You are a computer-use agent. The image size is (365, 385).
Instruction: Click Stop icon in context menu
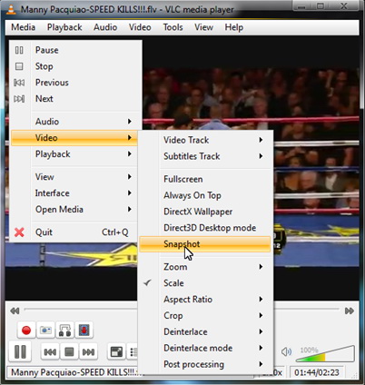19,66
